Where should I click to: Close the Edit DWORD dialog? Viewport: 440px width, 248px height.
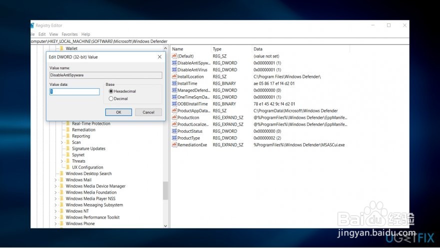coord(160,57)
